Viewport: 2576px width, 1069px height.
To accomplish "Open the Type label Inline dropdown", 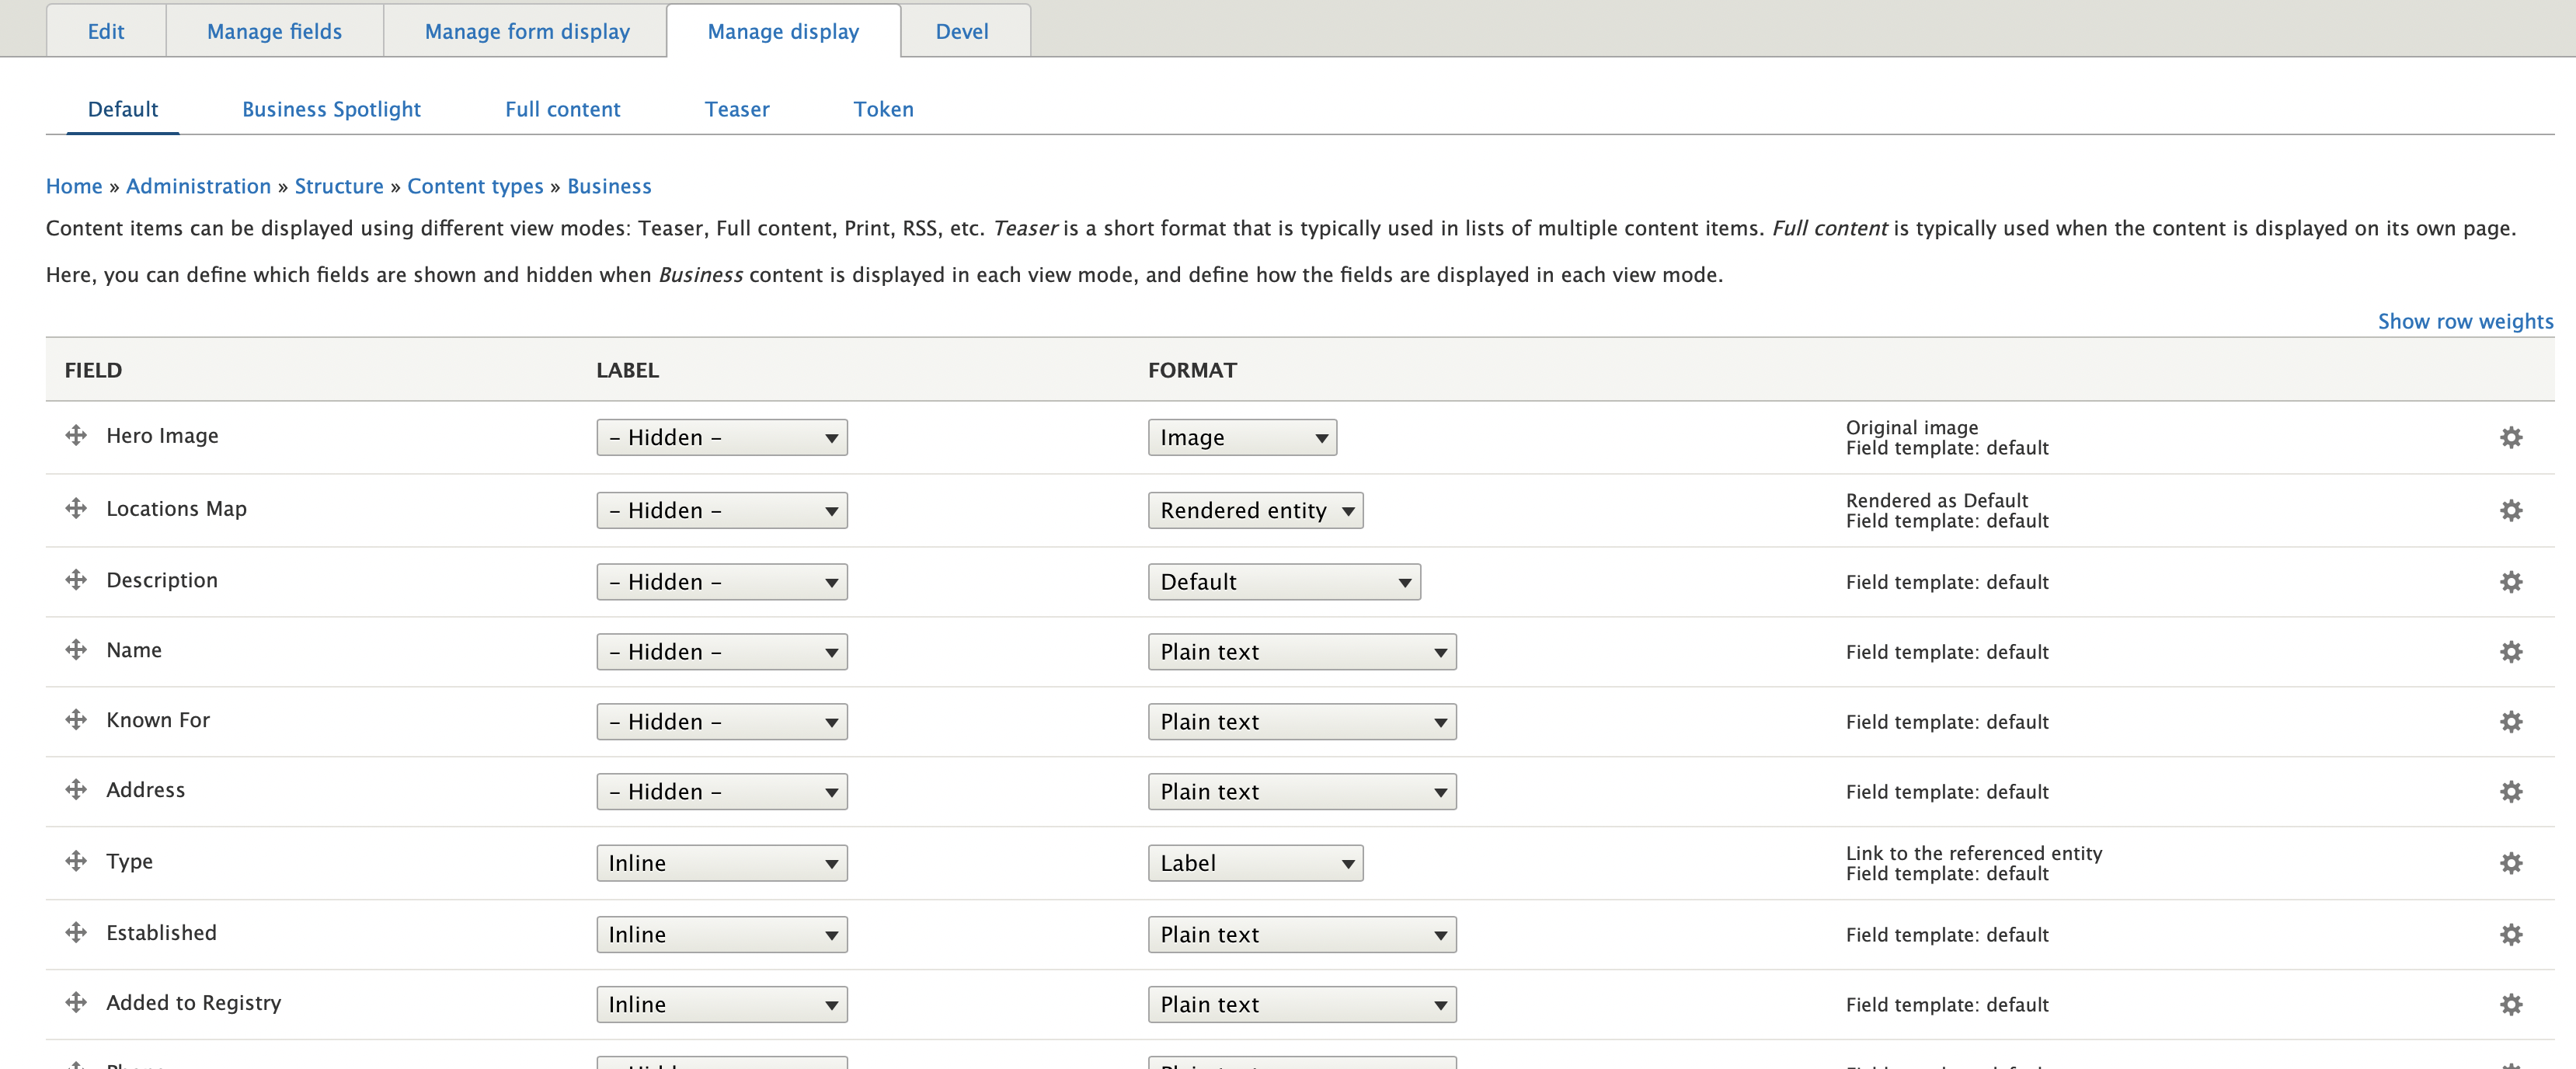I will (721, 863).
